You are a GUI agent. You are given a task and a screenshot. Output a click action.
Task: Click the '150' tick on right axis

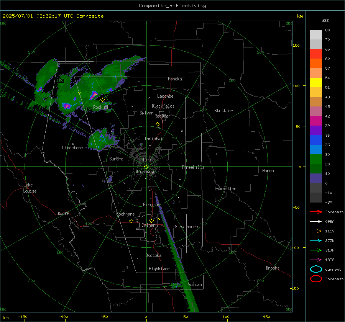coord(296,45)
